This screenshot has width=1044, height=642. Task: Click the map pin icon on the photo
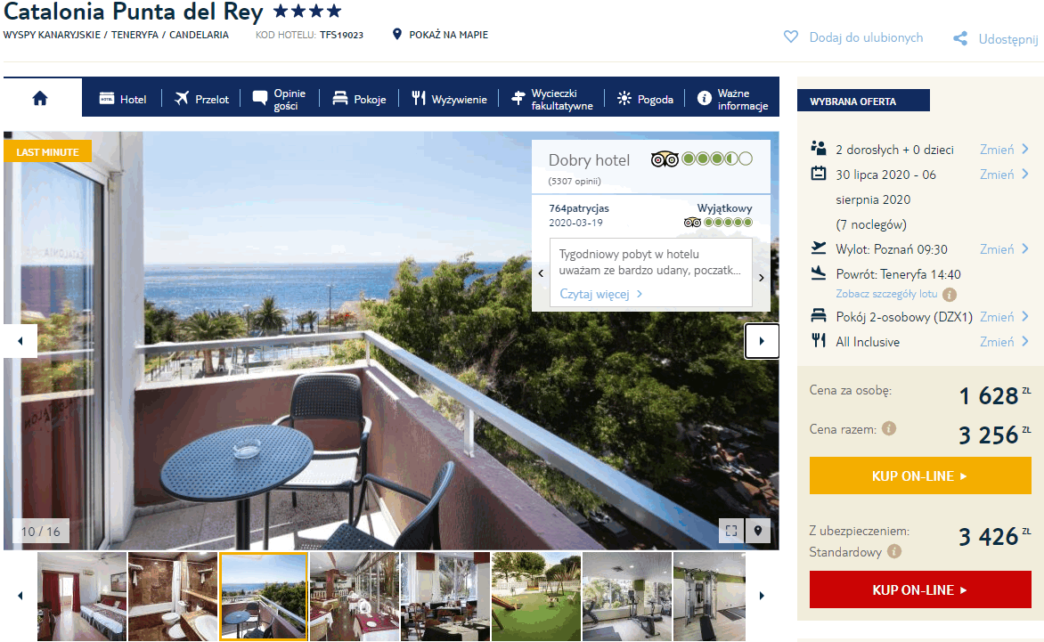coord(758,530)
